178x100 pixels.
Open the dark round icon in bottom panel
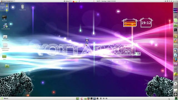click(x=98, y=98)
